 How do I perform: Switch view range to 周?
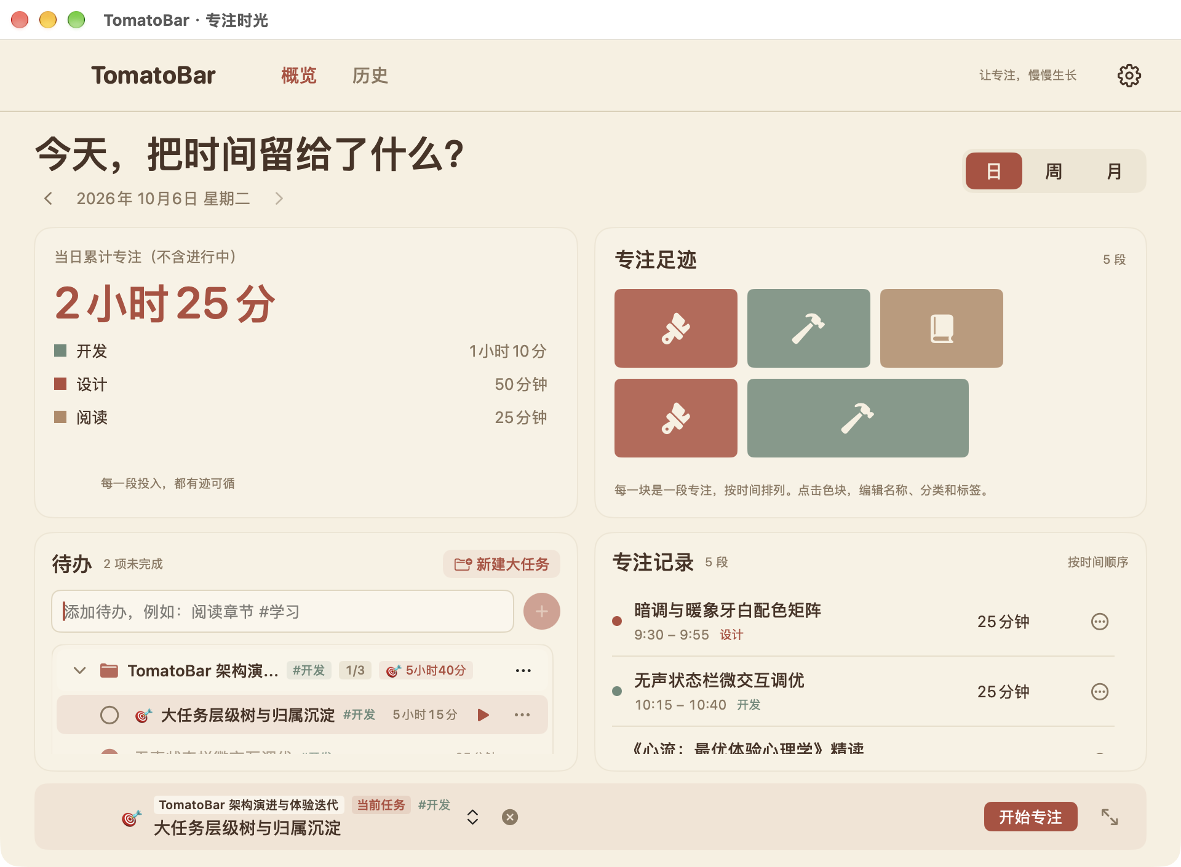[1054, 171]
